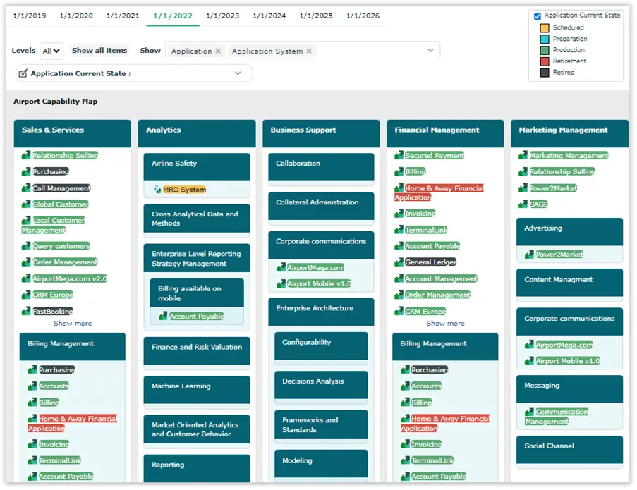Toggle the Application Current State legend checkbox
The height and width of the screenshot is (490, 637).
(x=538, y=16)
